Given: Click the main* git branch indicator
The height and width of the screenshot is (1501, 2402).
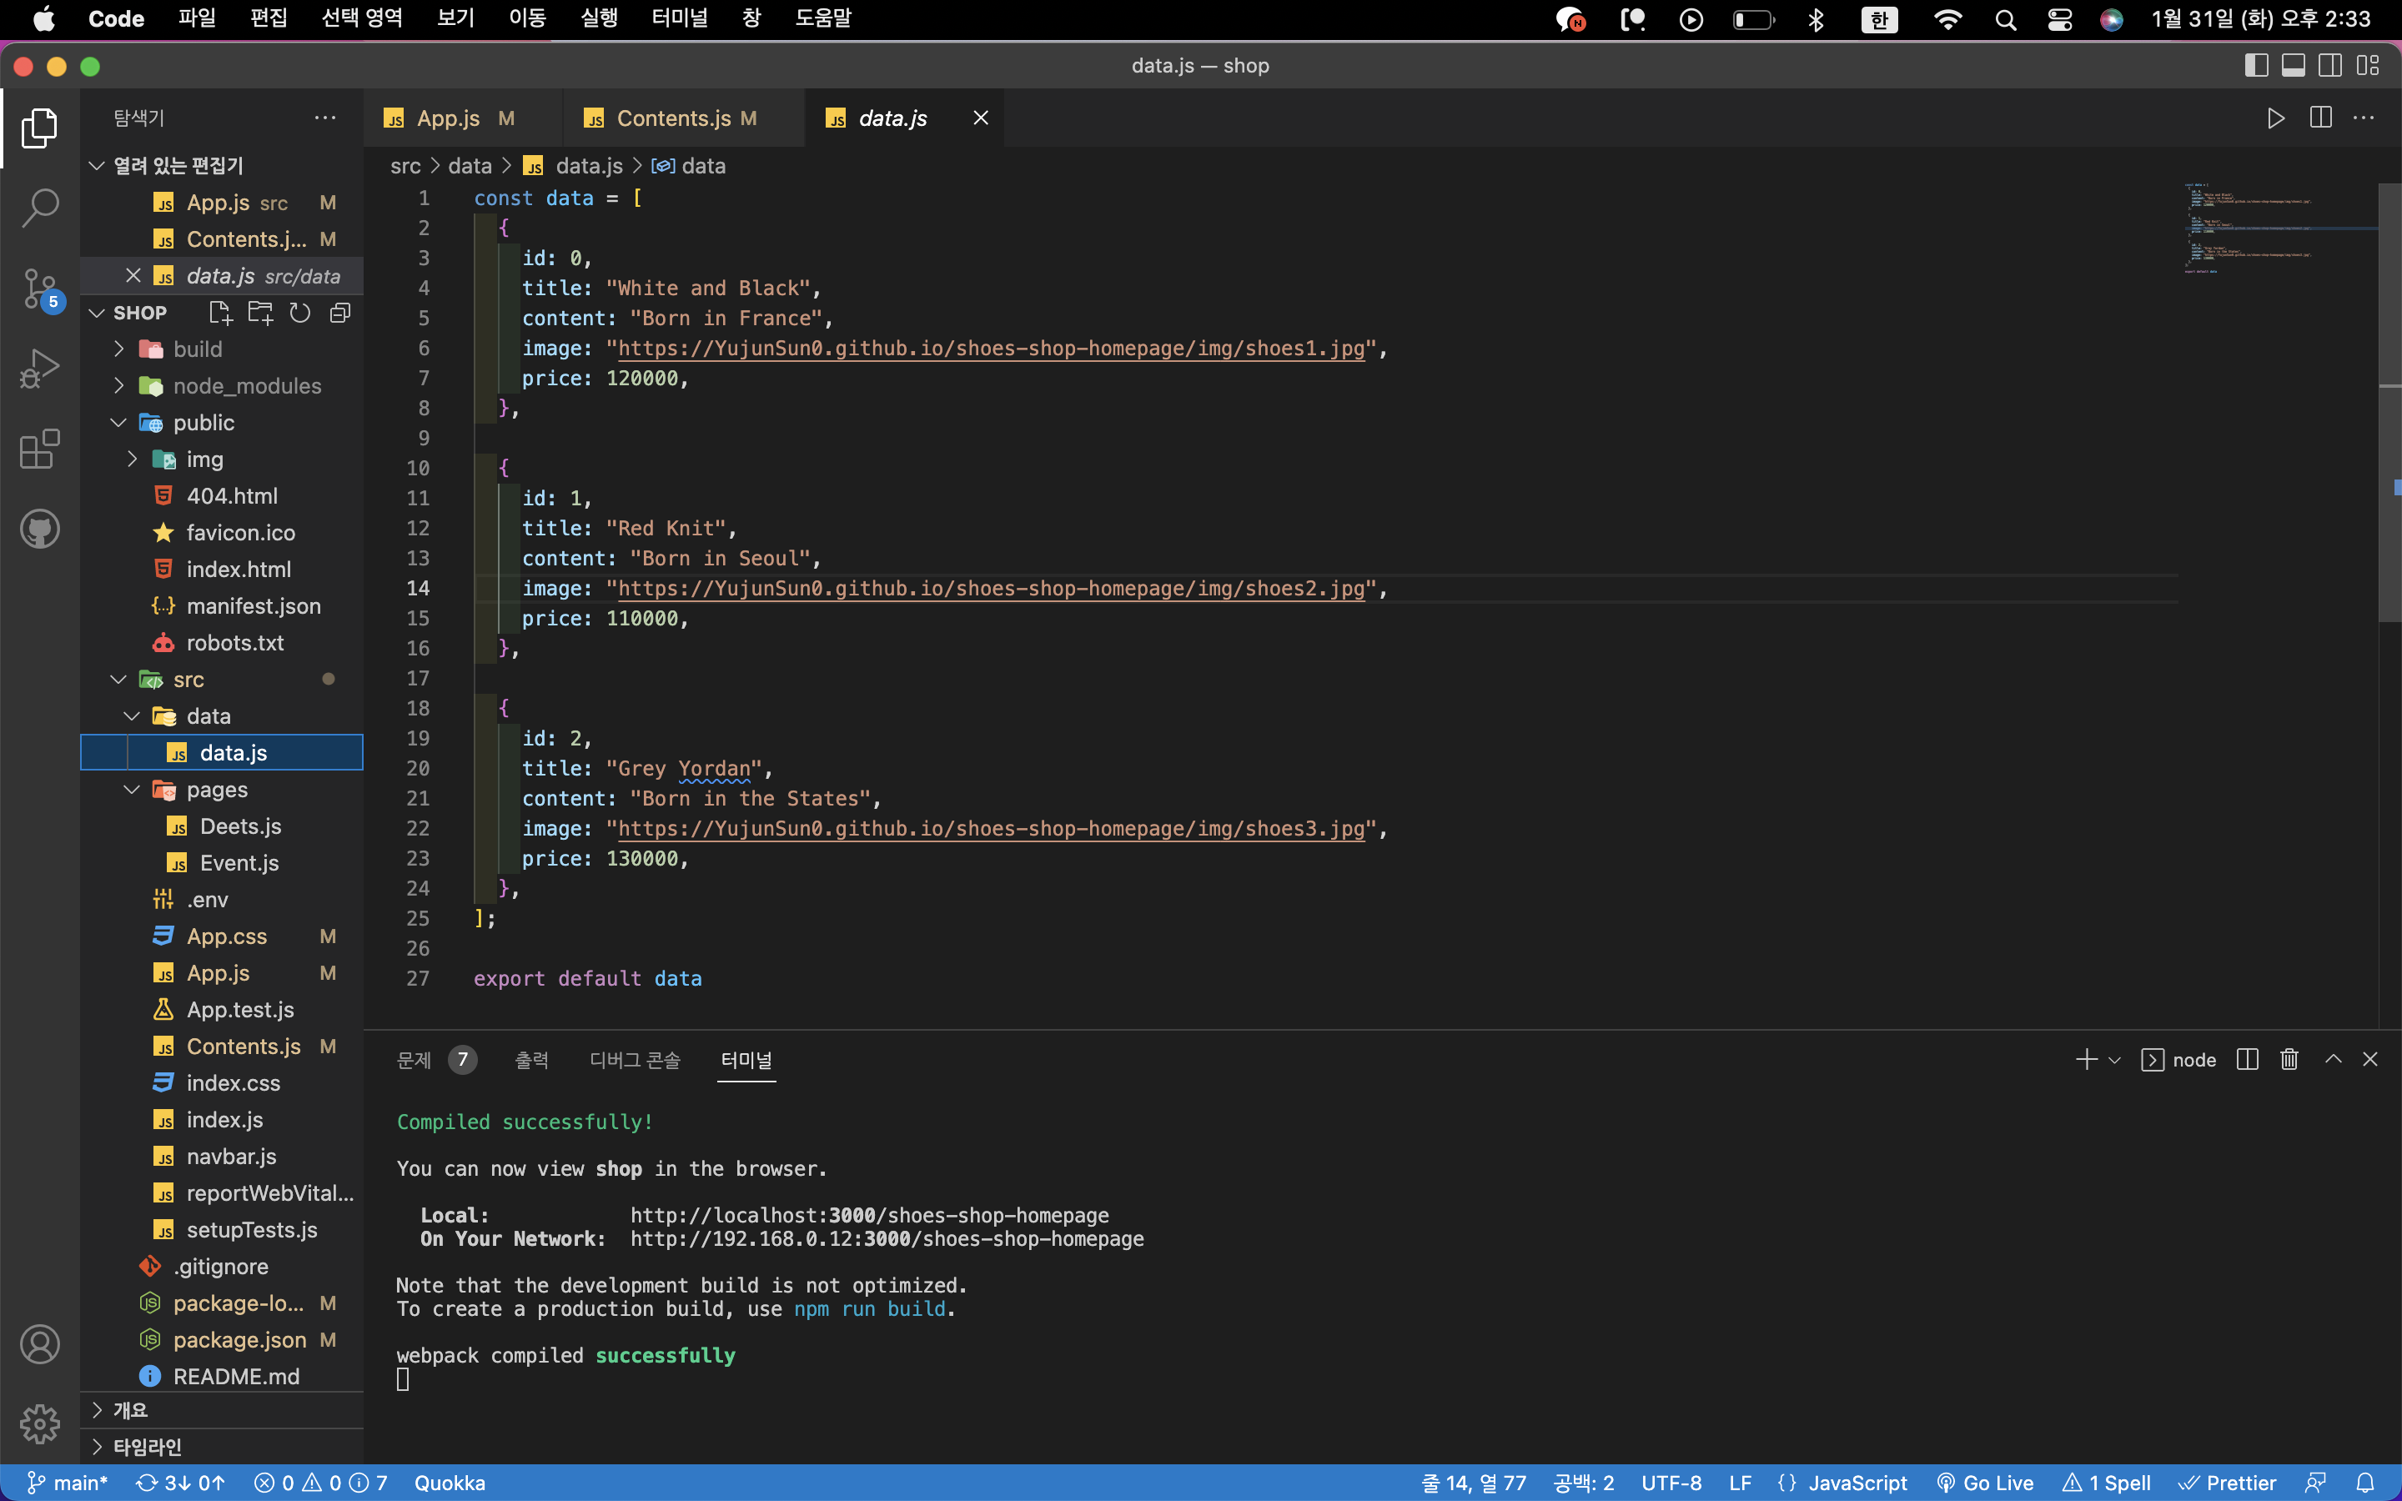Looking at the screenshot, I should coord(68,1482).
